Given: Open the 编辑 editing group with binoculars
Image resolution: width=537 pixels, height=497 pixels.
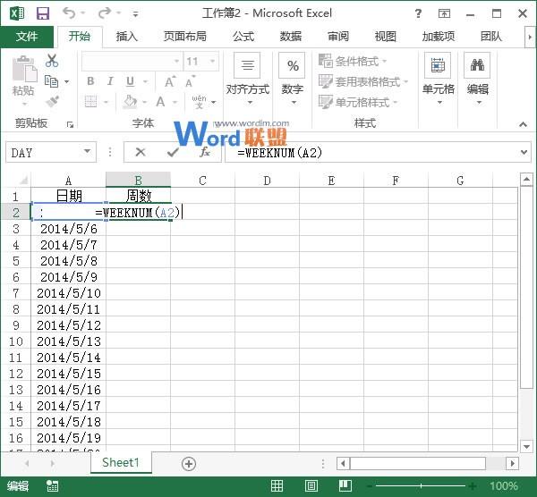Looking at the screenshot, I should (477, 79).
